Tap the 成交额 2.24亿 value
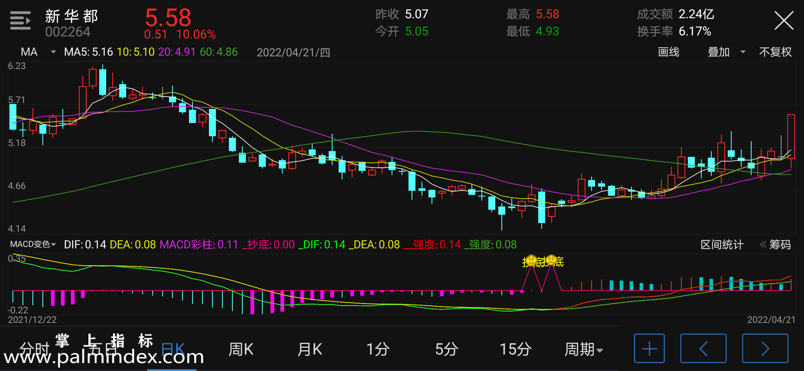Image resolution: width=804 pixels, height=371 pixels. pos(675,14)
